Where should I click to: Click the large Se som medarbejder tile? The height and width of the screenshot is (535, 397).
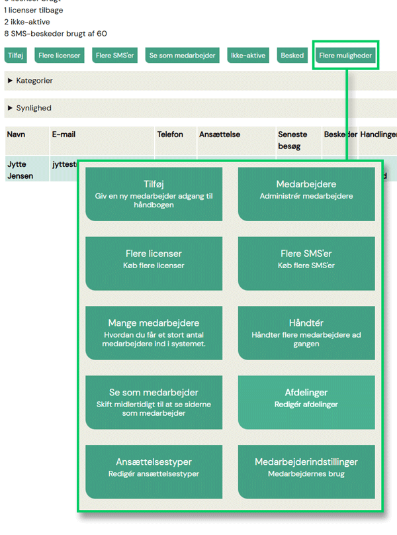pos(154,403)
